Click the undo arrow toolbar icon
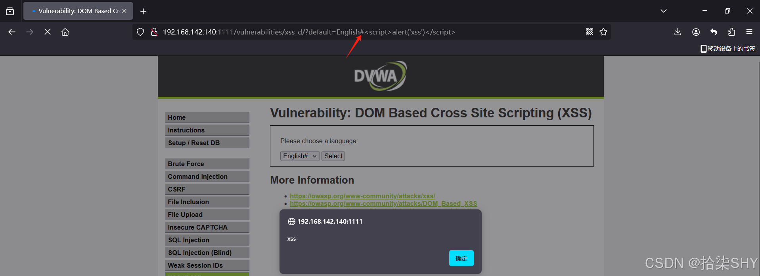This screenshot has width=760, height=276. click(714, 32)
